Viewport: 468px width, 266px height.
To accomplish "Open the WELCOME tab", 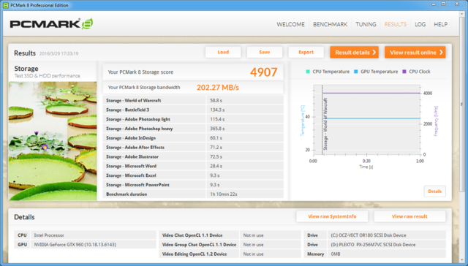I will point(290,24).
